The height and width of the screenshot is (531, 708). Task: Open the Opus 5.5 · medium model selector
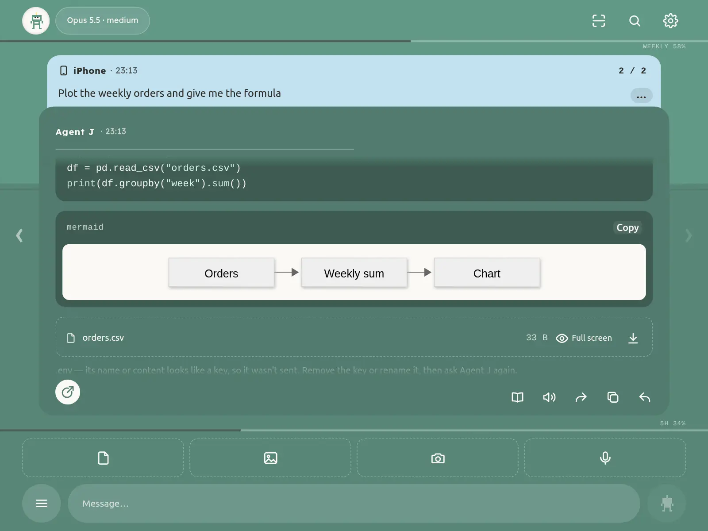103,20
